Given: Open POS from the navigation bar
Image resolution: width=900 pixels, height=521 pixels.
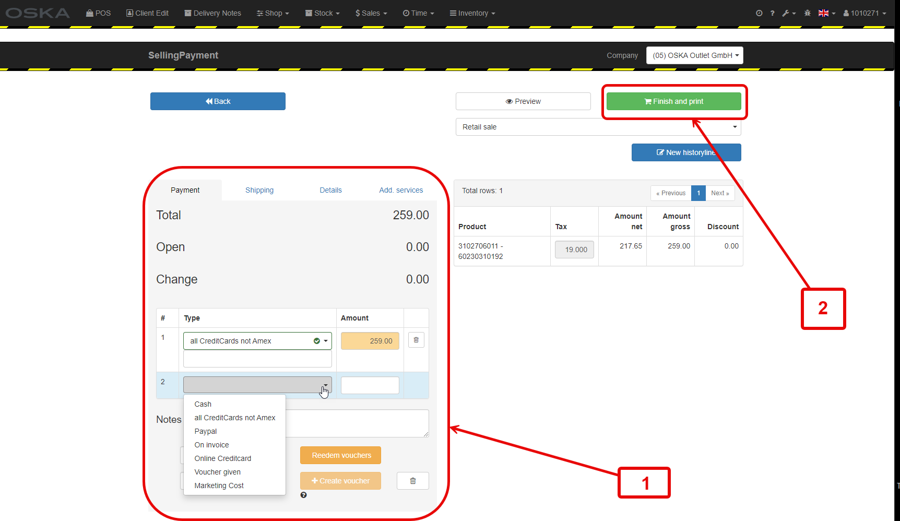Looking at the screenshot, I should click(99, 13).
